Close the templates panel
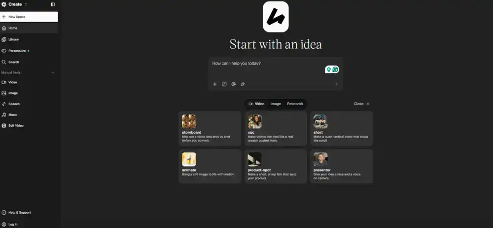Screen dimensions: 493x228 pos(361,104)
